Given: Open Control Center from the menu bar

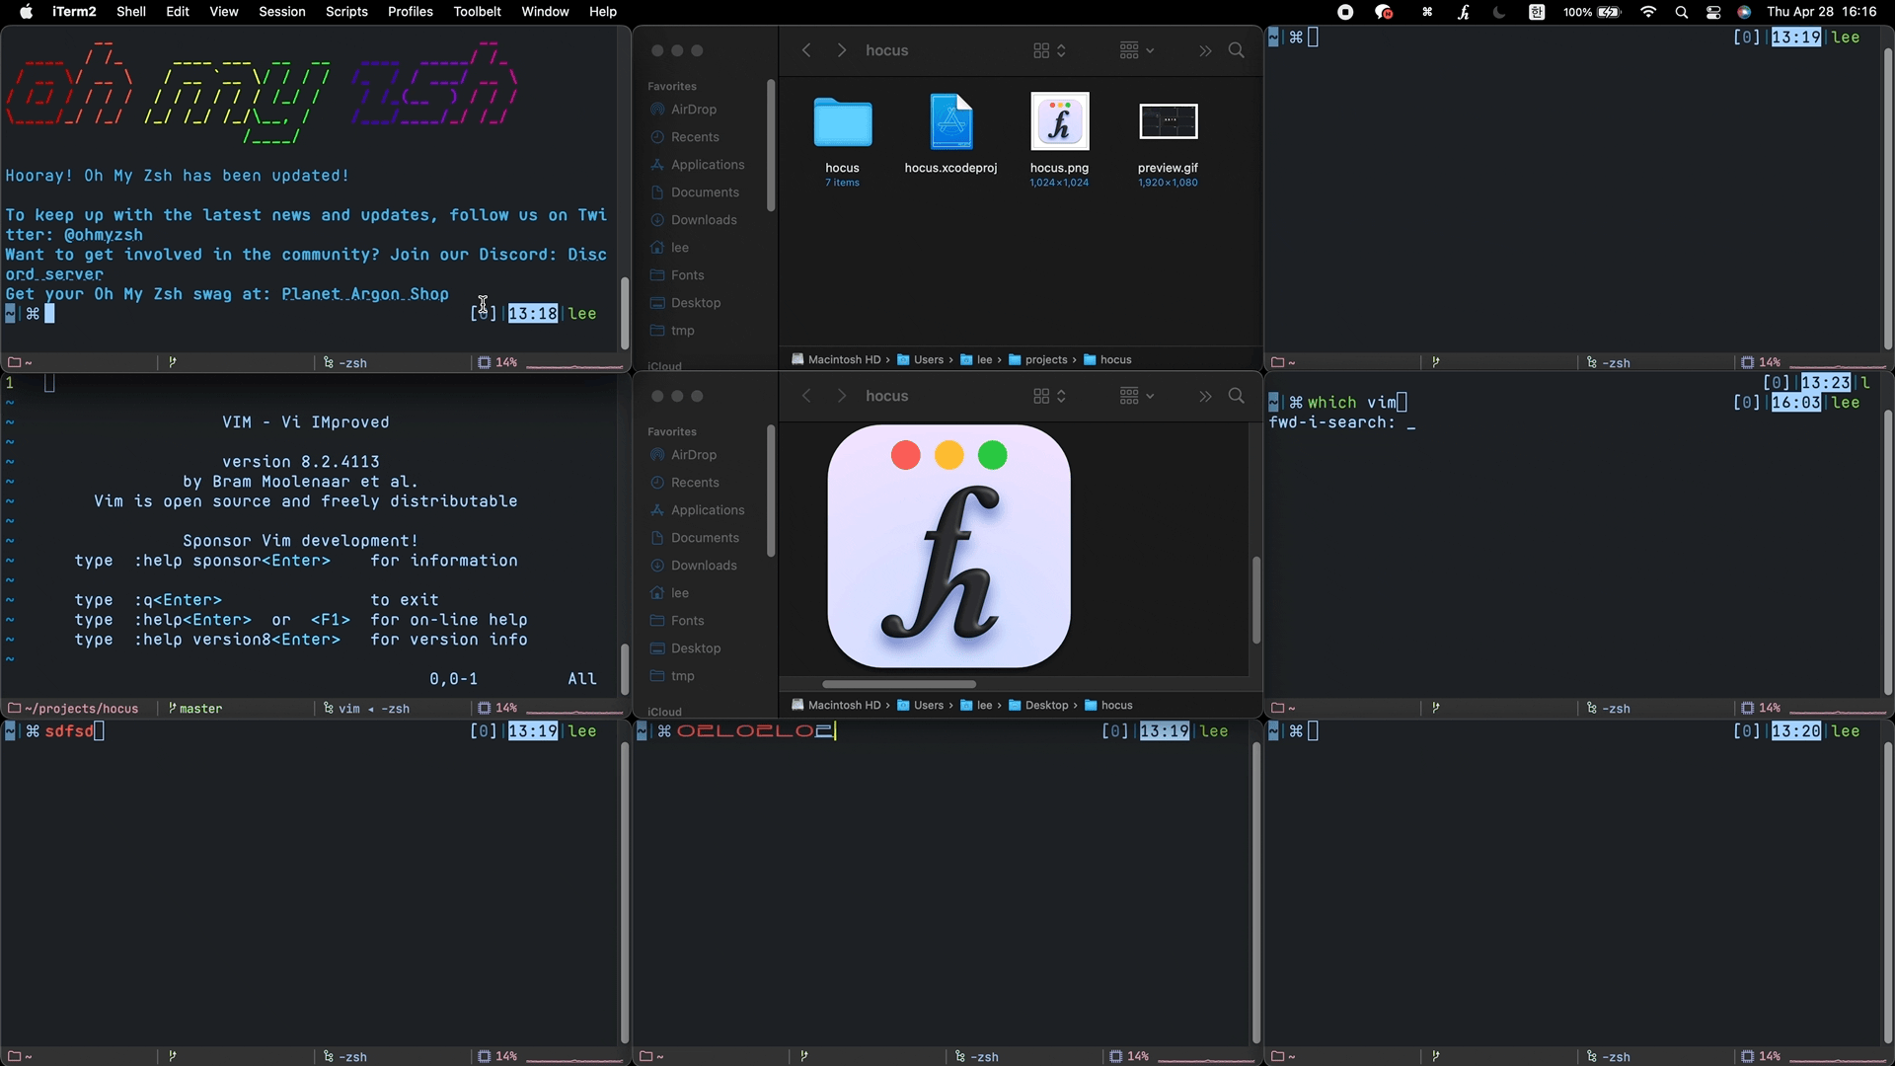Looking at the screenshot, I should click(x=1713, y=12).
